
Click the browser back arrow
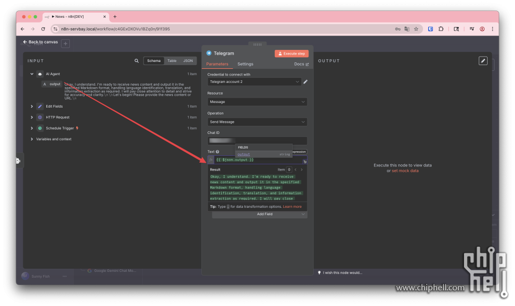coord(22,29)
